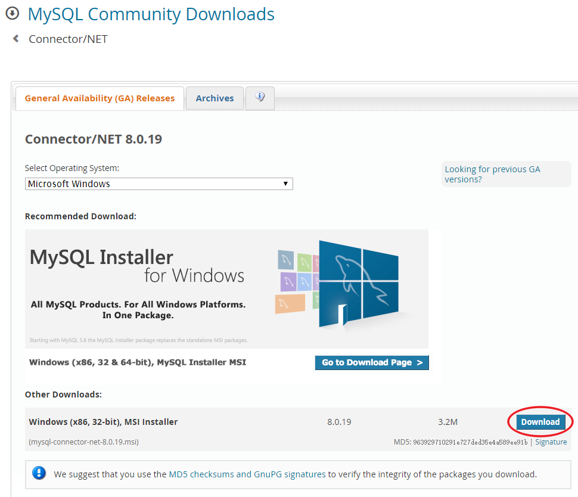578x497 pixels.
Task: Switch to the Archives tab
Action: click(215, 98)
